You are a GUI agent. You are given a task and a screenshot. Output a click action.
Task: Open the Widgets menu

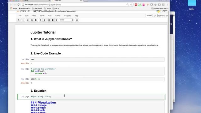tap(68, 16)
